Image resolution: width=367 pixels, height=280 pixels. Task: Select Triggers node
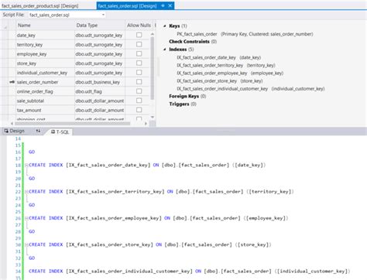183,104
